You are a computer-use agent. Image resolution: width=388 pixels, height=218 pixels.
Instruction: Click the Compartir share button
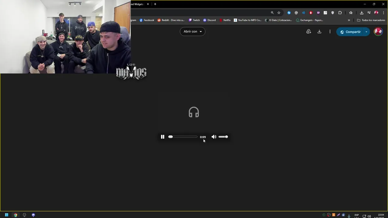tap(350, 32)
